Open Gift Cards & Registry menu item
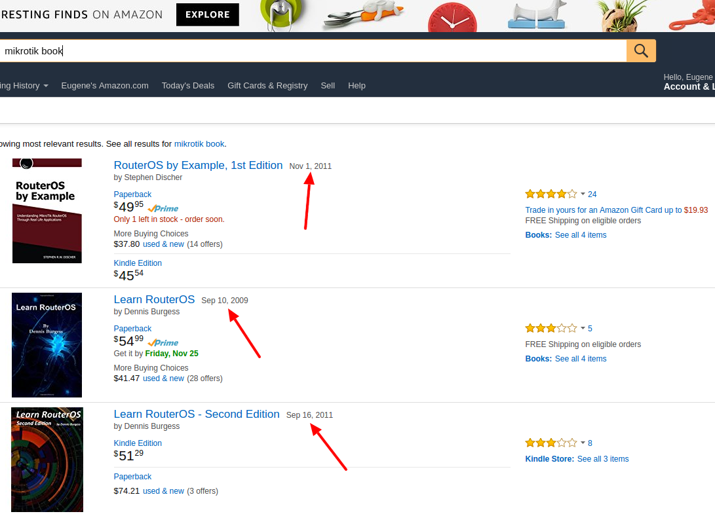The height and width of the screenshot is (516, 715). click(267, 86)
